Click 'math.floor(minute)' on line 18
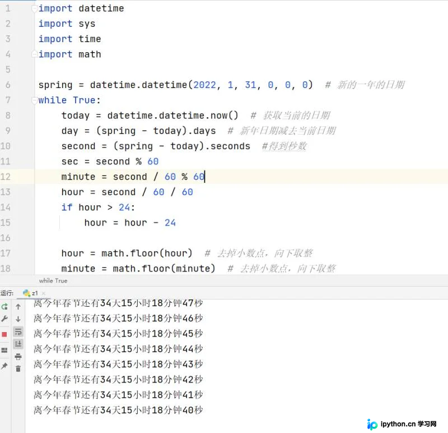The height and width of the screenshot is (433, 448). (x=164, y=269)
